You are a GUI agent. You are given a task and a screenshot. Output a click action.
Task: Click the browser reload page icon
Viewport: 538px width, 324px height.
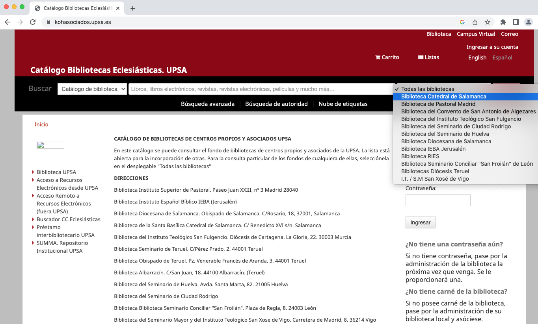(x=33, y=22)
